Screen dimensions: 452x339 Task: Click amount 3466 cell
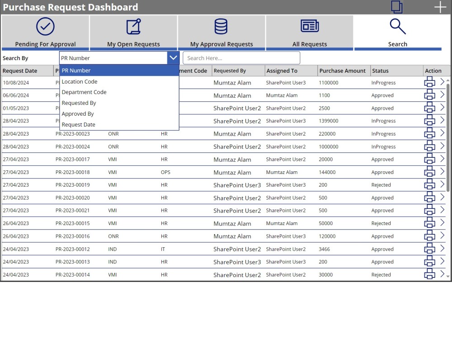point(324,249)
